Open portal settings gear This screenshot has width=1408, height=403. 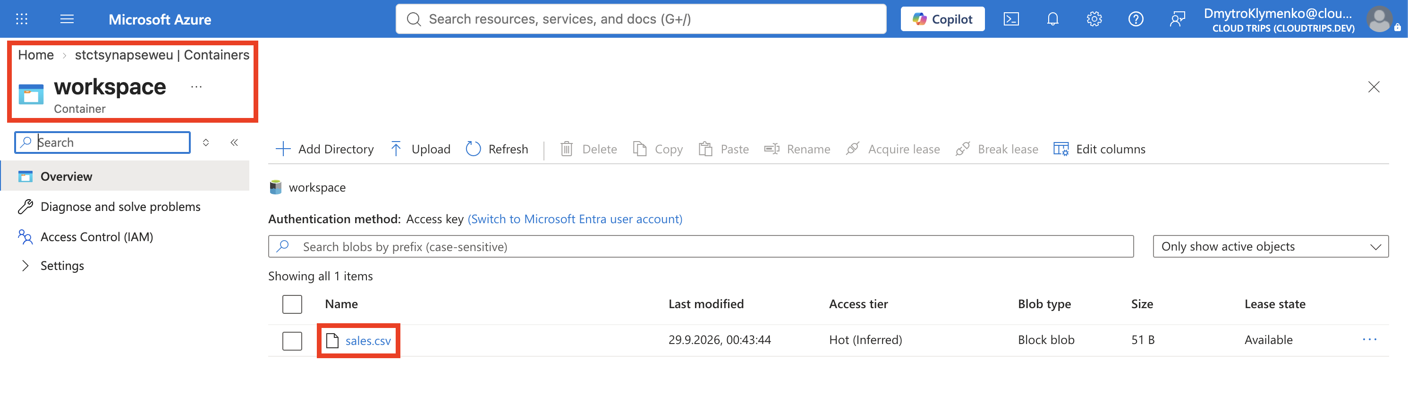point(1094,19)
